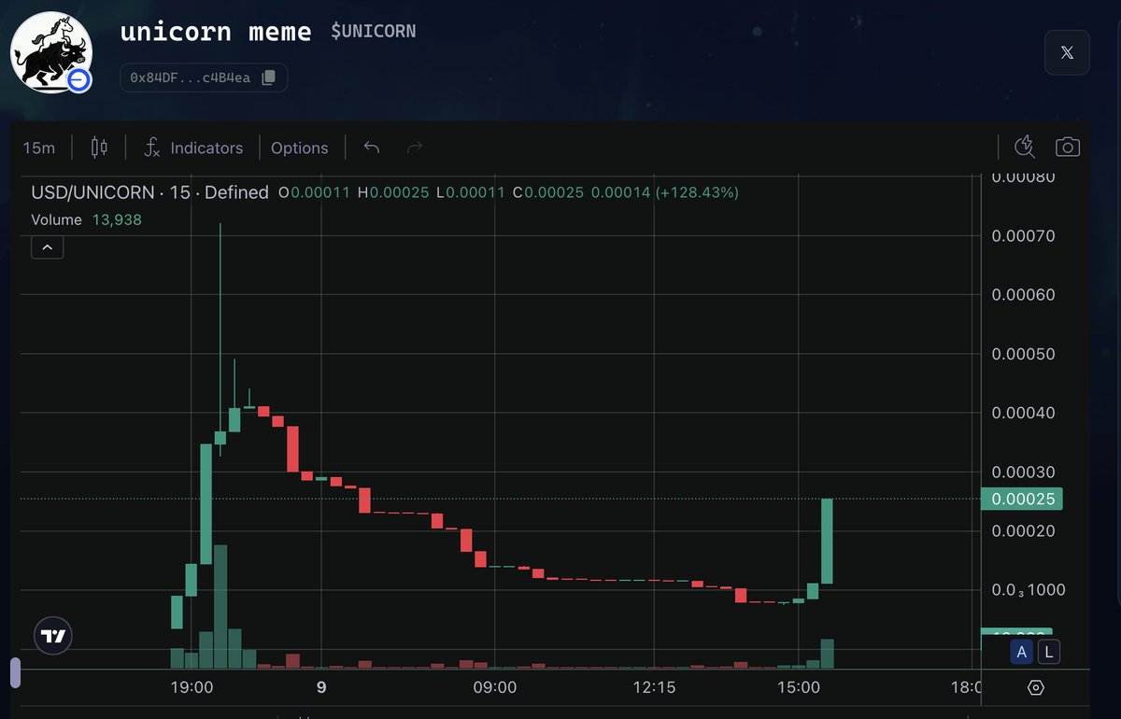The height and width of the screenshot is (719, 1121).
Task: Take a chart snapshot with camera icon
Action: 1067,147
